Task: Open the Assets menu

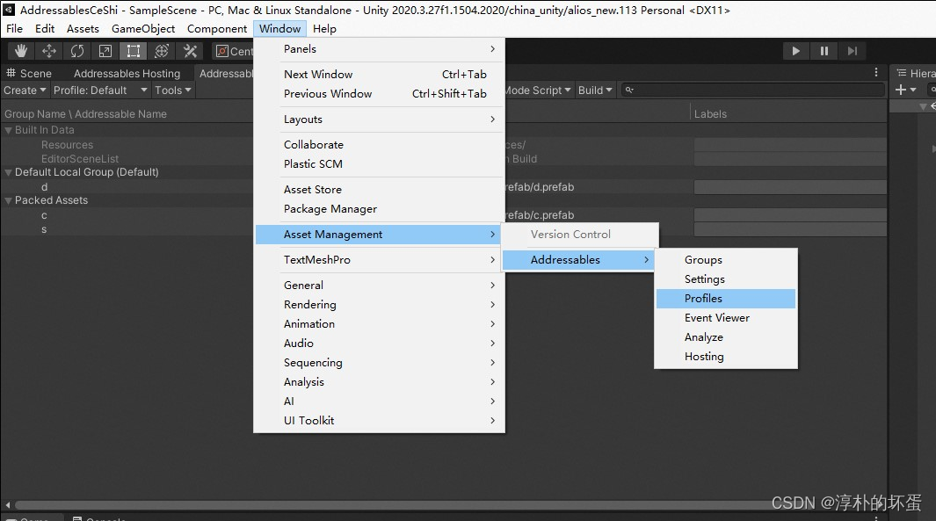Action: 83,29
